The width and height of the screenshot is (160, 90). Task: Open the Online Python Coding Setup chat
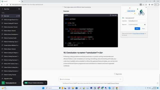tap(10, 67)
